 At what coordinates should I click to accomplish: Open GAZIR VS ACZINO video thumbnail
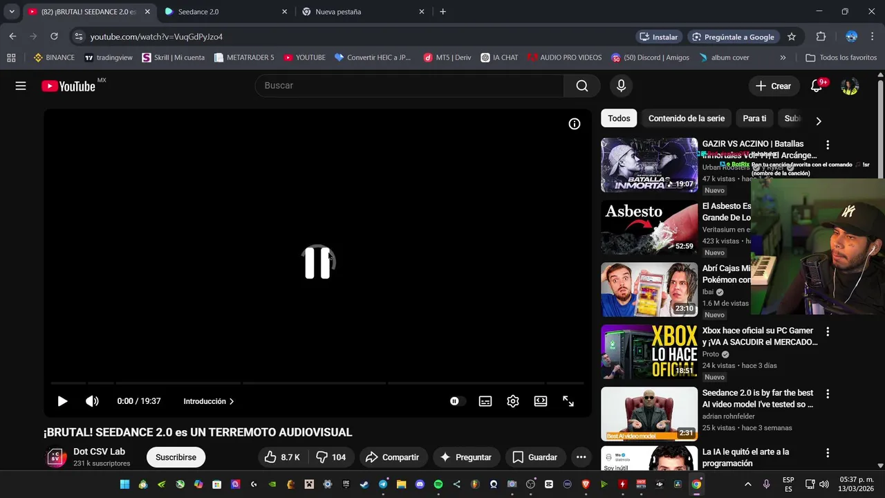(649, 165)
